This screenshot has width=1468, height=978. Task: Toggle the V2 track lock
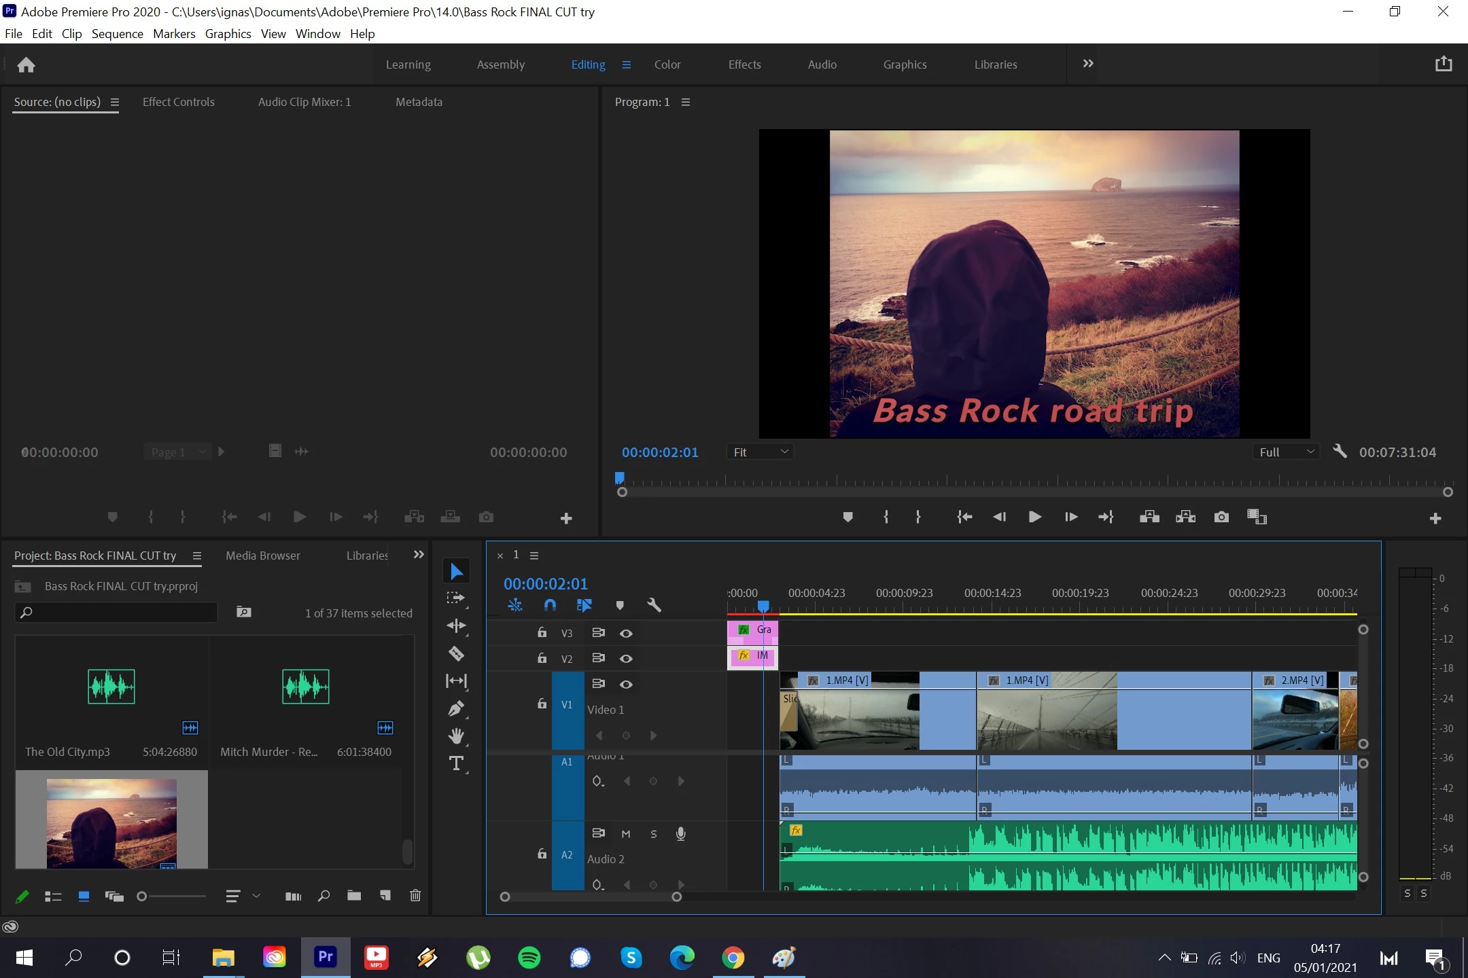[542, 658]
